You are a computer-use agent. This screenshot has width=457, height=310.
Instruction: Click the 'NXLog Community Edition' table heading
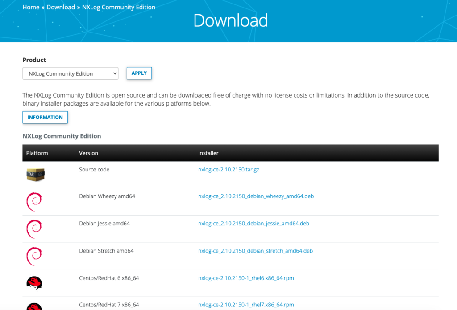coord(62,136)
